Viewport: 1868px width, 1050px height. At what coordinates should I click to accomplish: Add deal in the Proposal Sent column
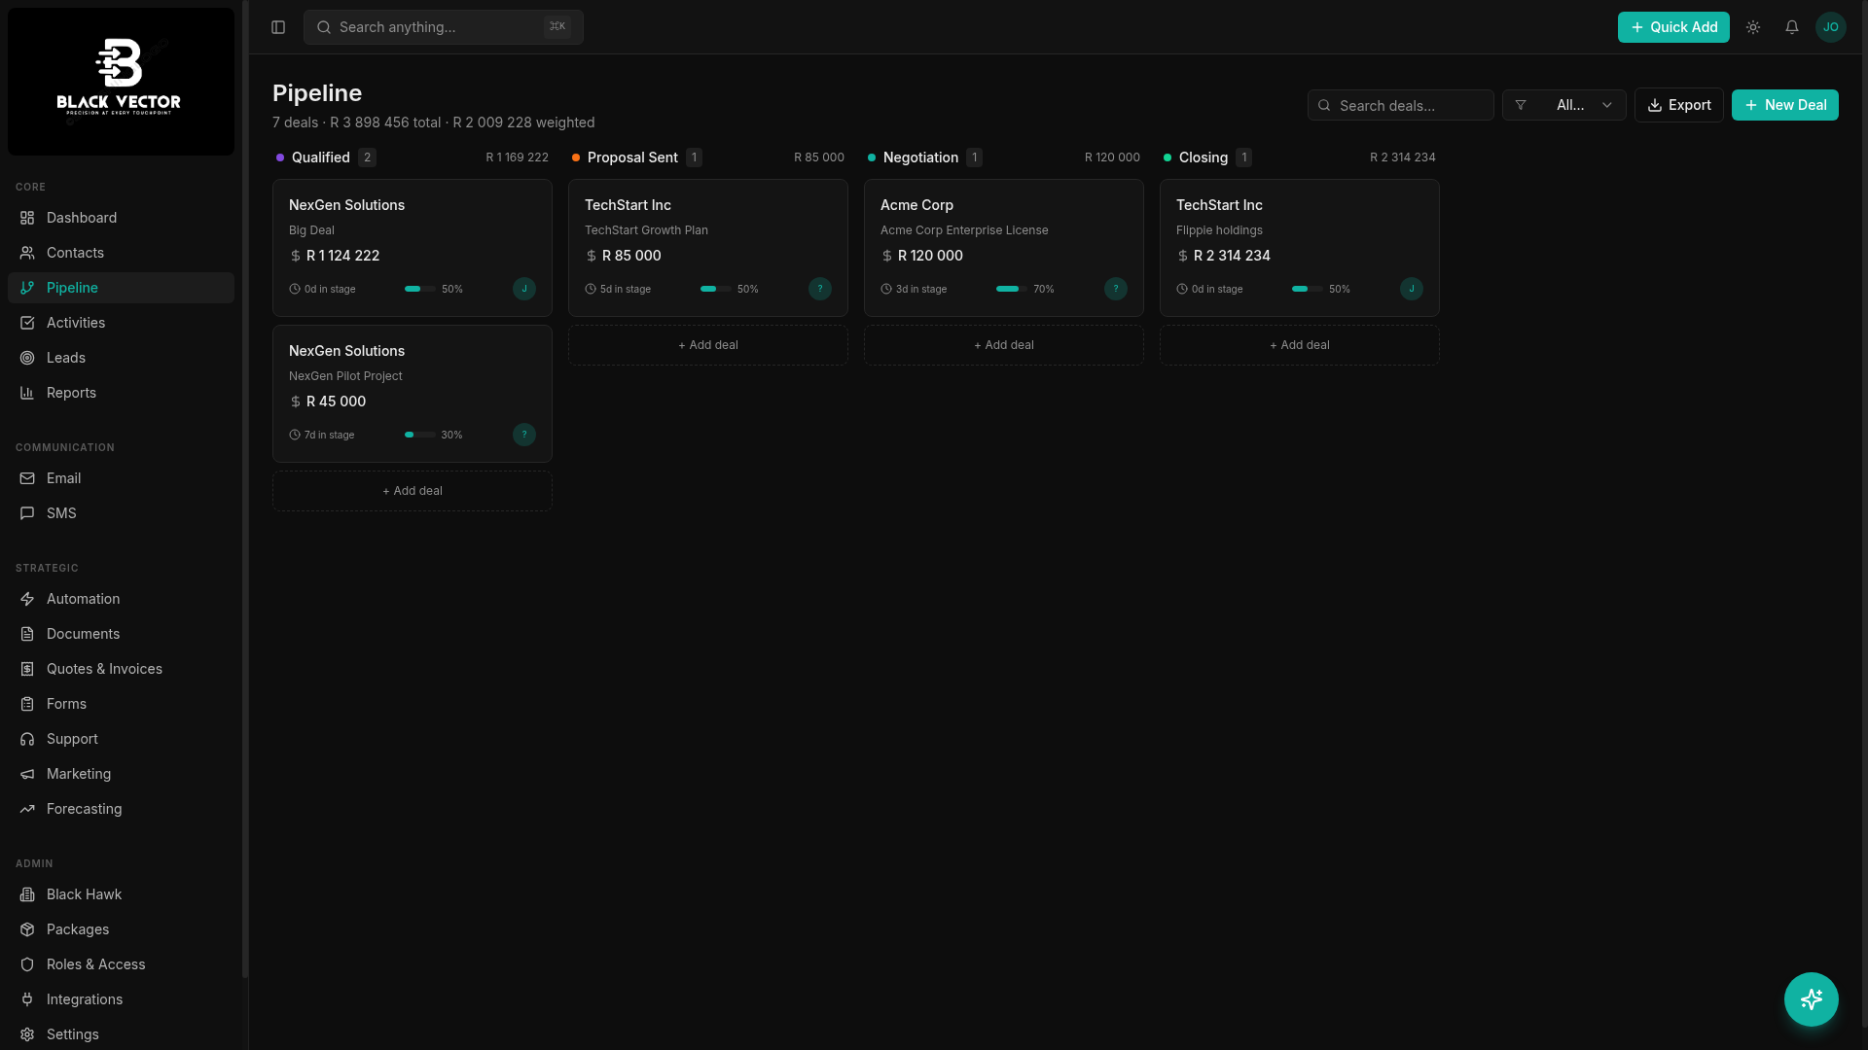[x=708, y=345]
